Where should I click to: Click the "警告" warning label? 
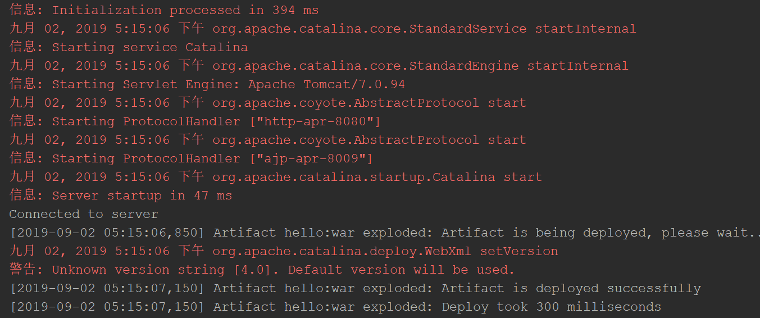click(23, 270)
